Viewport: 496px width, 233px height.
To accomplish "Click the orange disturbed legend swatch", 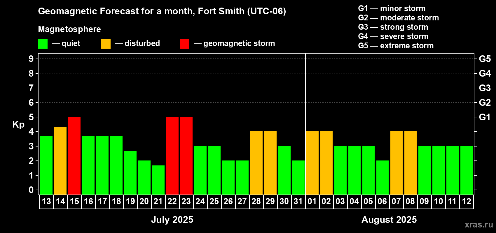I will point(106,44).
